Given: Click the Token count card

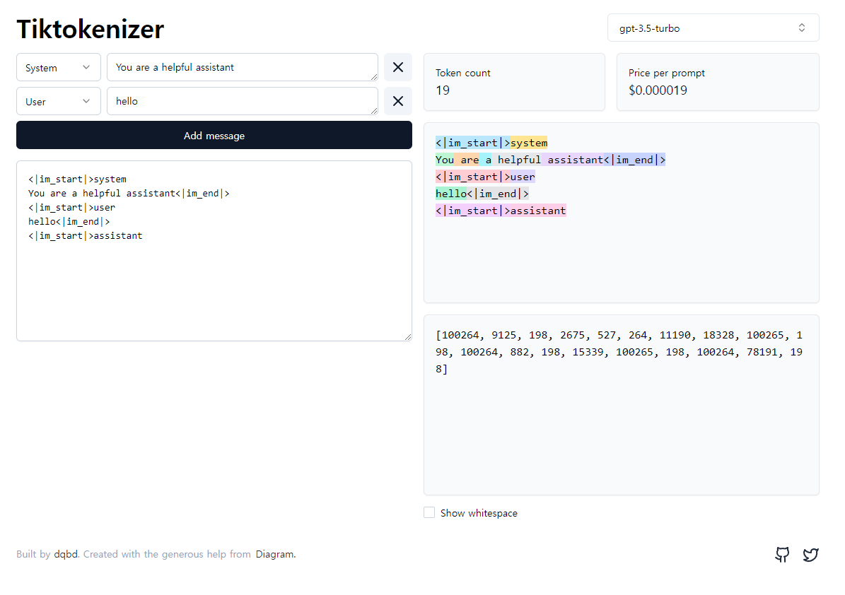Looking at the screenshot, I should (x=514, y=82).
